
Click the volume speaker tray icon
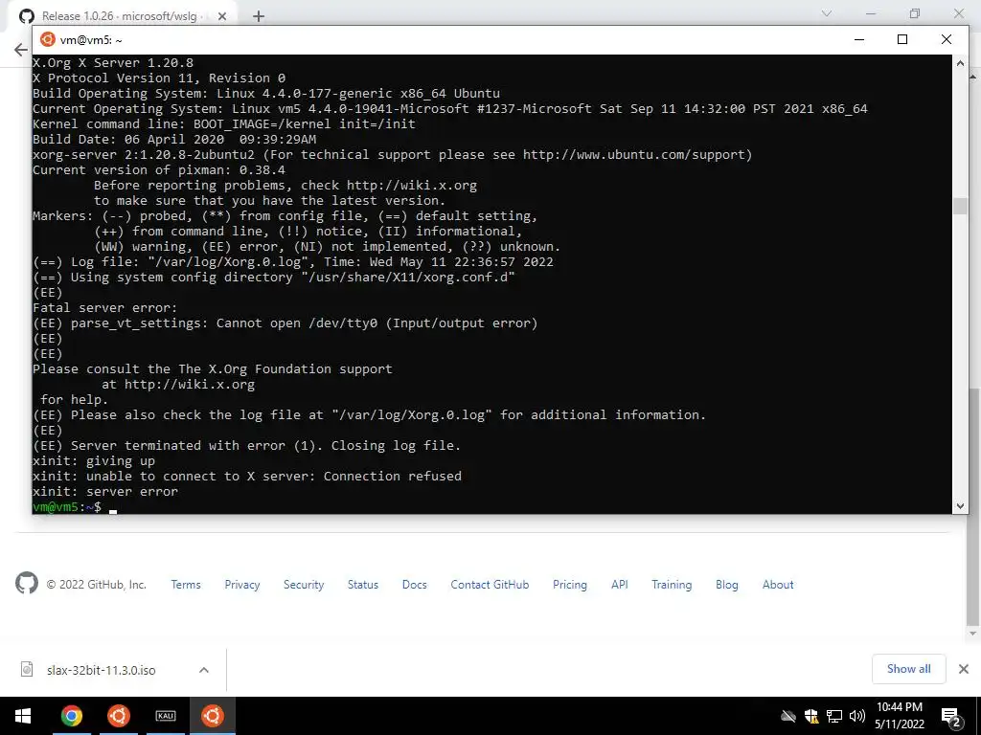[x=857, y=716]
